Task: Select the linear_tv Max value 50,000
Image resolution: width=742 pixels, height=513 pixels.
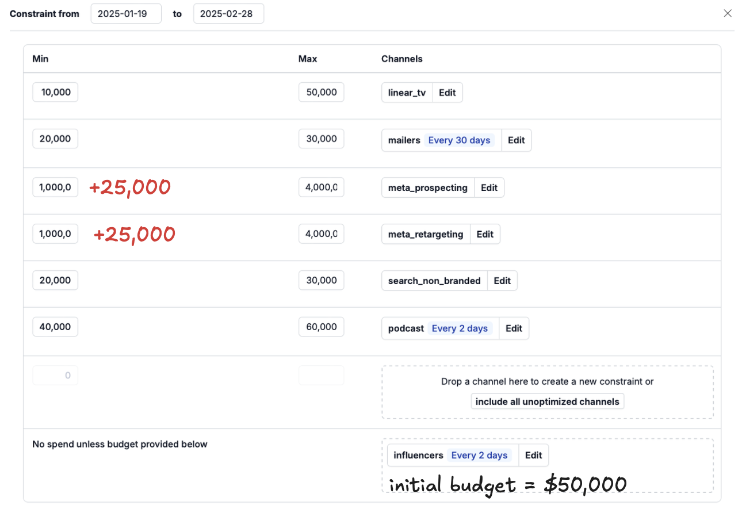Action: click(320, 91)
